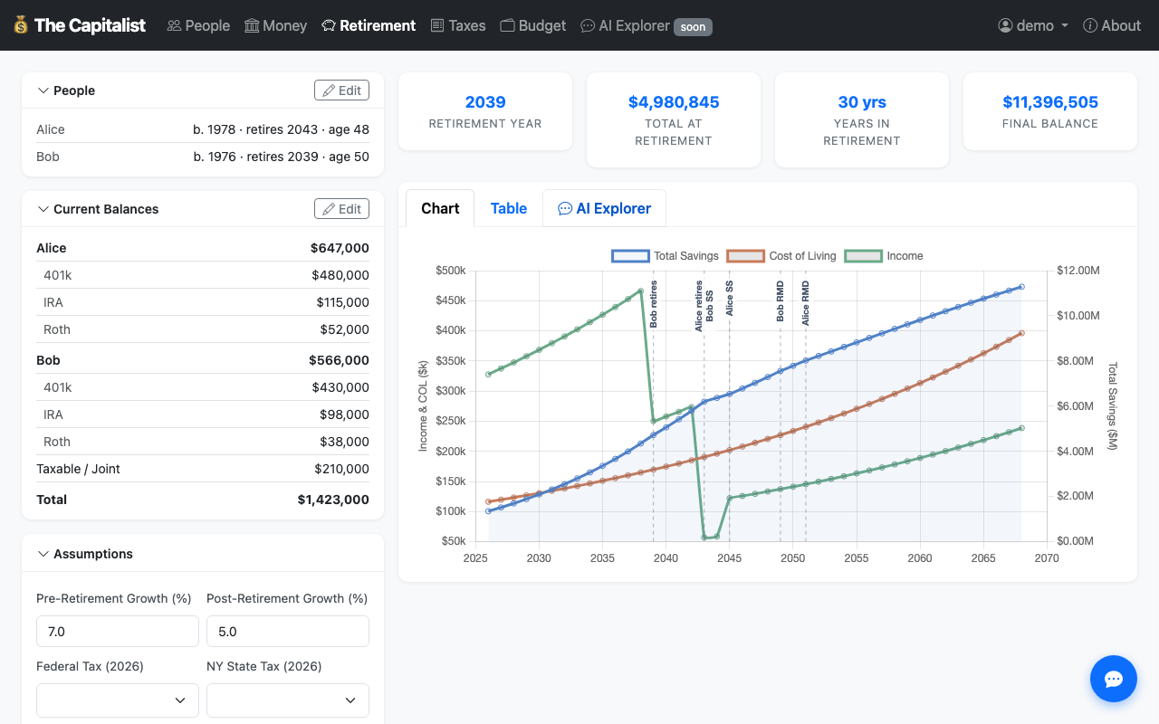Open the Taxes page
Viewport: 1159px width, 724px height.
(x=457, y=25)
